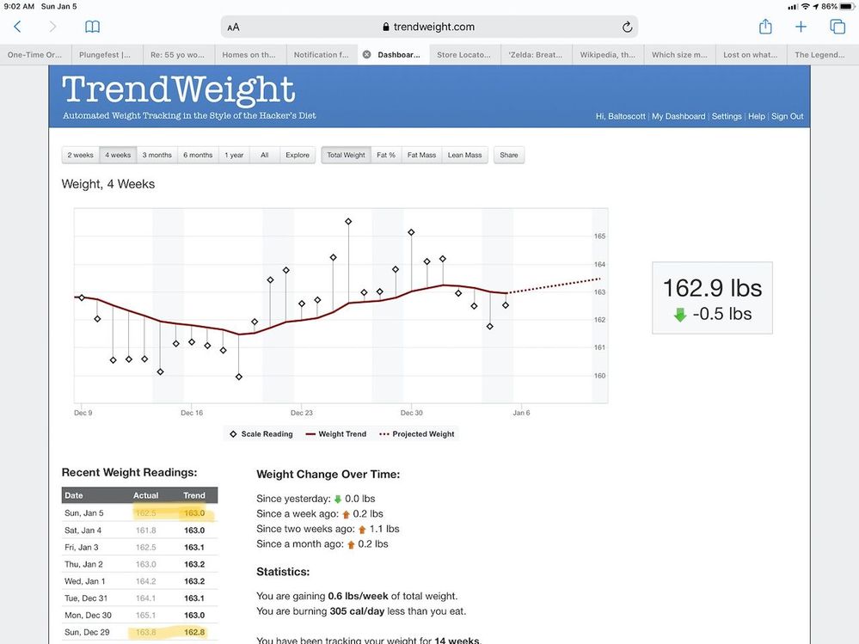Reload the page with the refresh icon
Viewport: 859px width, 644px height.
pyautogui.click(x=627, y=27)
